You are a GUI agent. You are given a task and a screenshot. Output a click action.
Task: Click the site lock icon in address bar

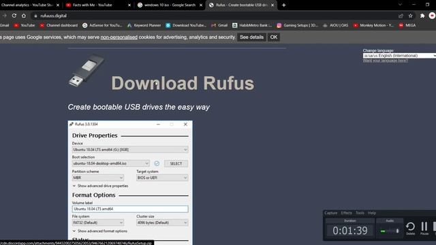coord(35,16)
